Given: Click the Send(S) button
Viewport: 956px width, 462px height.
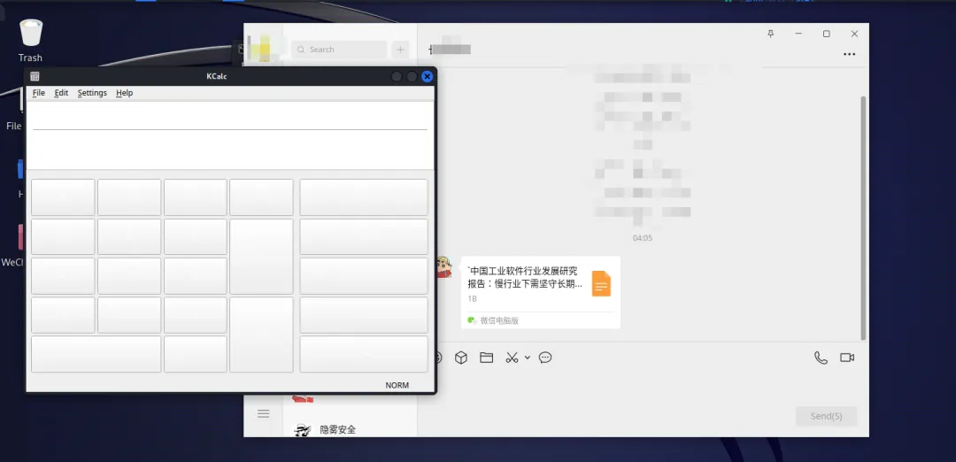Looking at the screenshot, I should [826, 416].
